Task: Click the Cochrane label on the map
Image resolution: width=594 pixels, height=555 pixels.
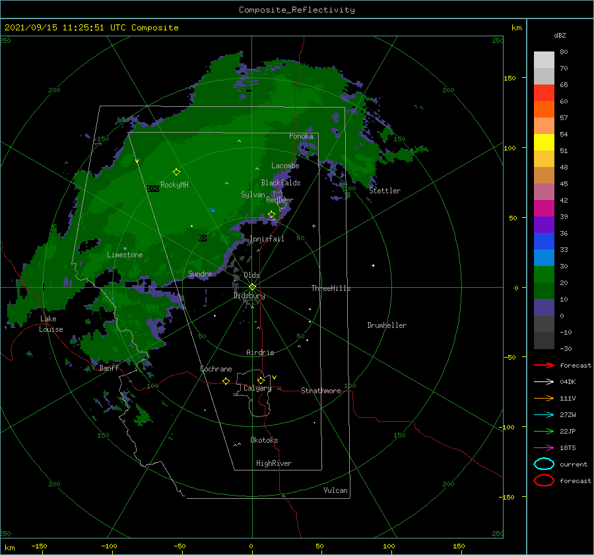Action: pyautogui.click(x=216, y=369)
